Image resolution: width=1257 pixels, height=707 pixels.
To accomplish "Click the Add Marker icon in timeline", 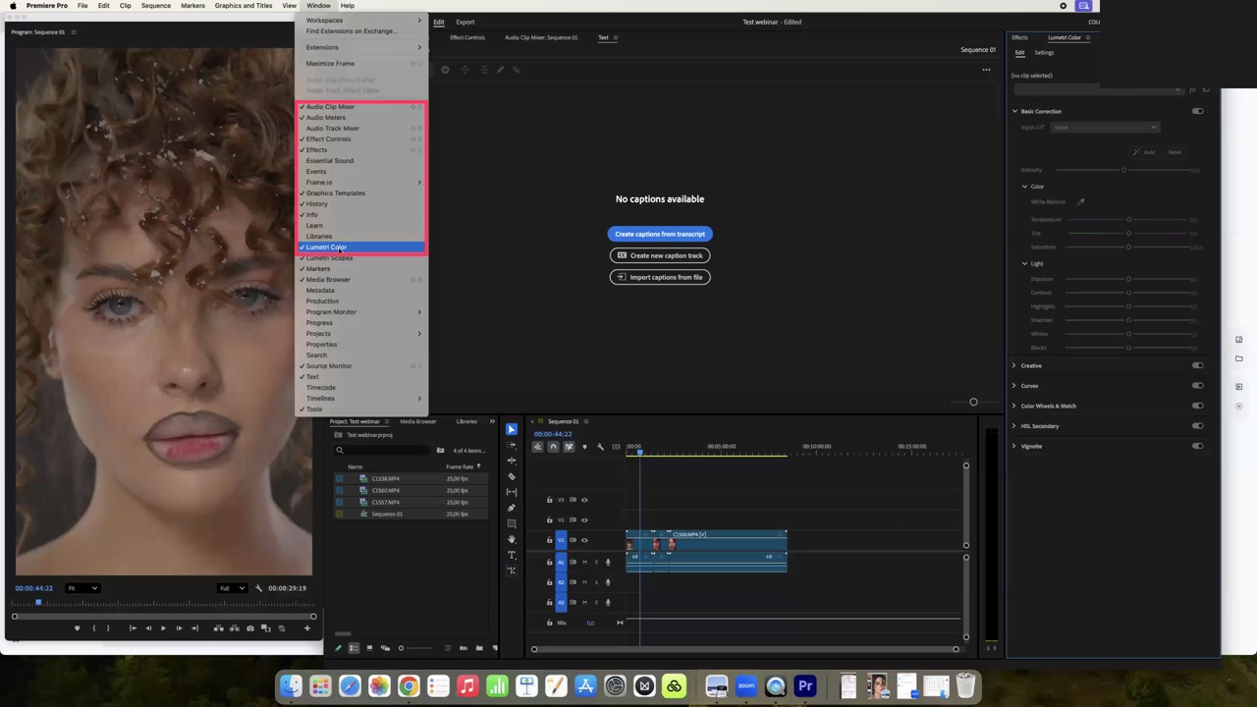I will [584, 447].
